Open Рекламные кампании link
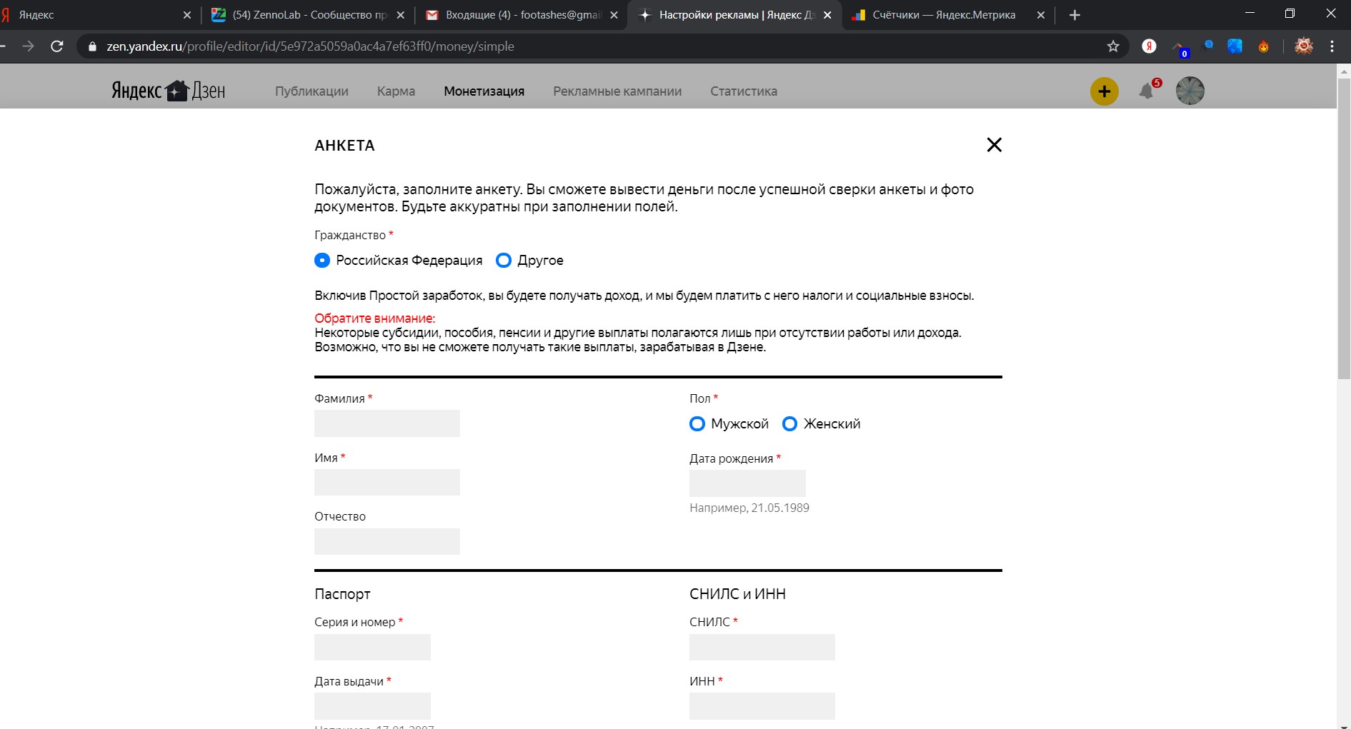This screenshot has height=729, width=1351. (x=617, y=91)
